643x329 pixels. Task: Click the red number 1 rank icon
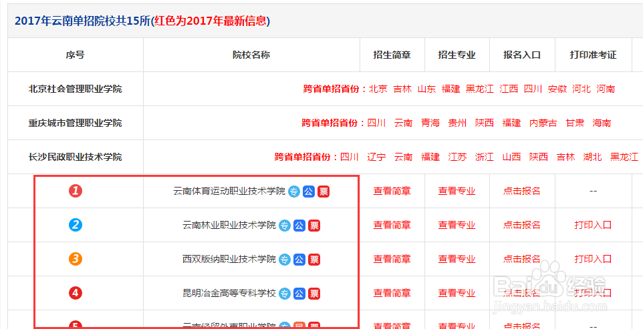(76, 191)
